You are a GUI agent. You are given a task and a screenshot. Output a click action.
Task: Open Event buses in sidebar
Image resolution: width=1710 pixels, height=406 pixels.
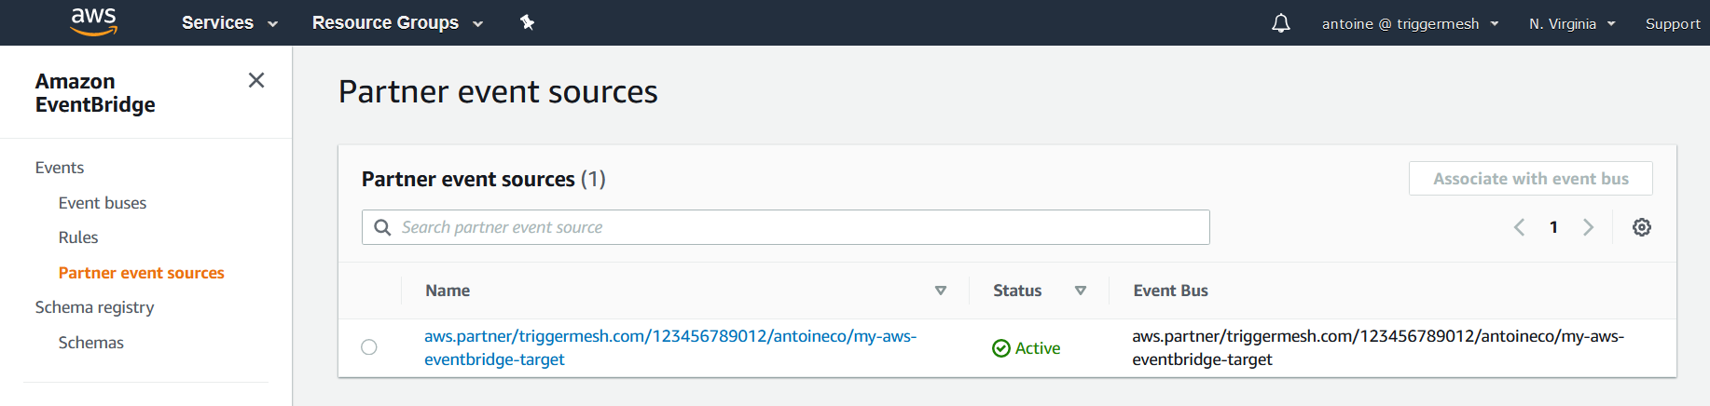pos(103,203)
